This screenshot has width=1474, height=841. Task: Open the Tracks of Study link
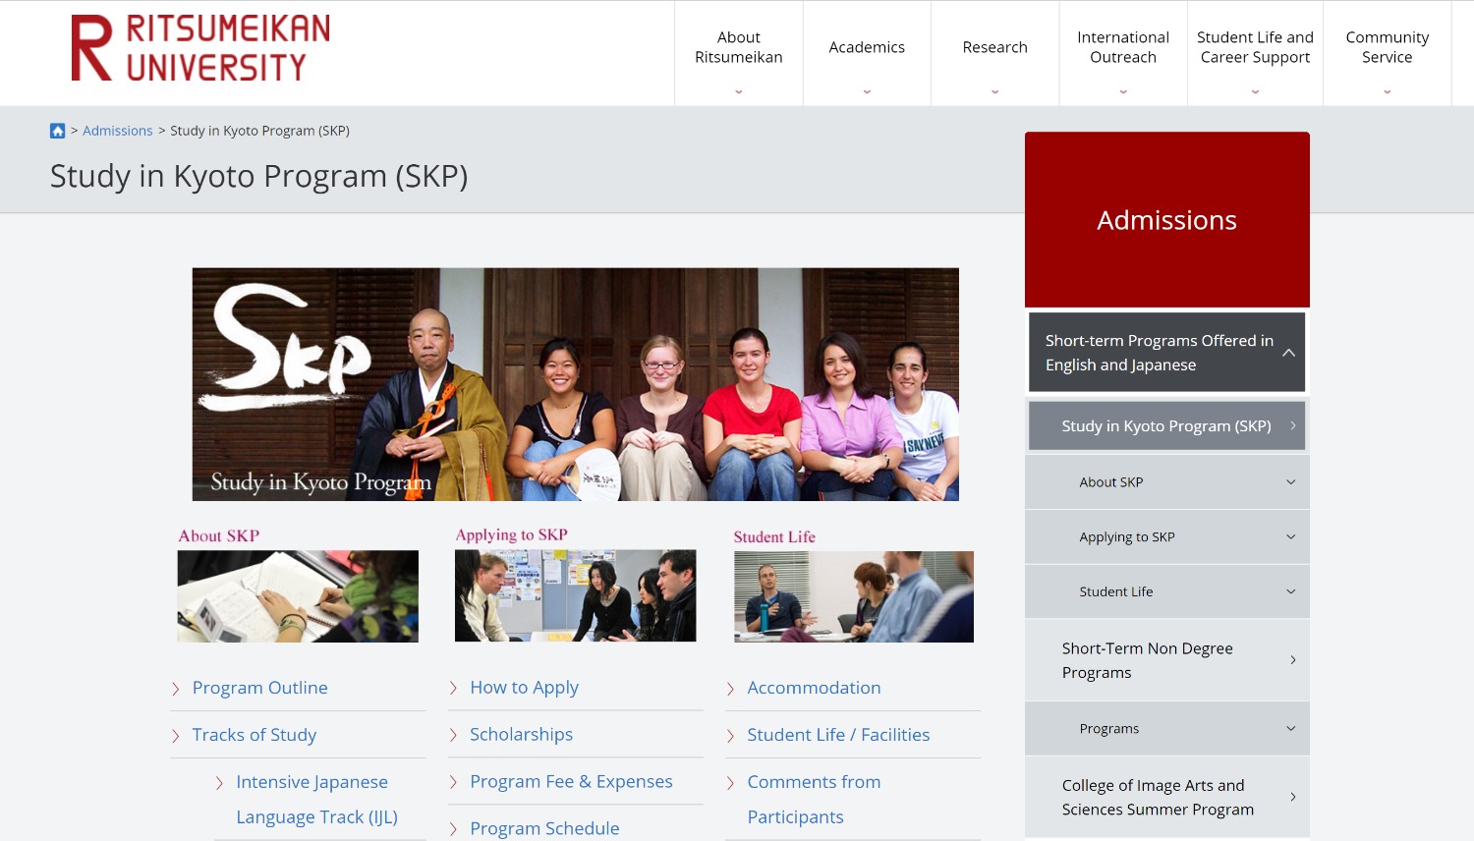tap(255, 735)
